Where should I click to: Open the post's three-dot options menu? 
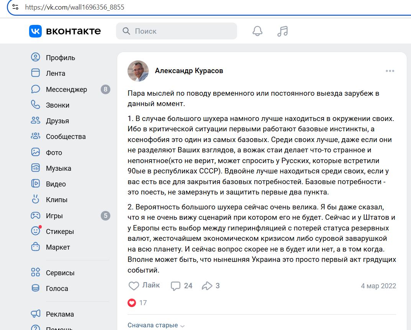click(390, 71)
